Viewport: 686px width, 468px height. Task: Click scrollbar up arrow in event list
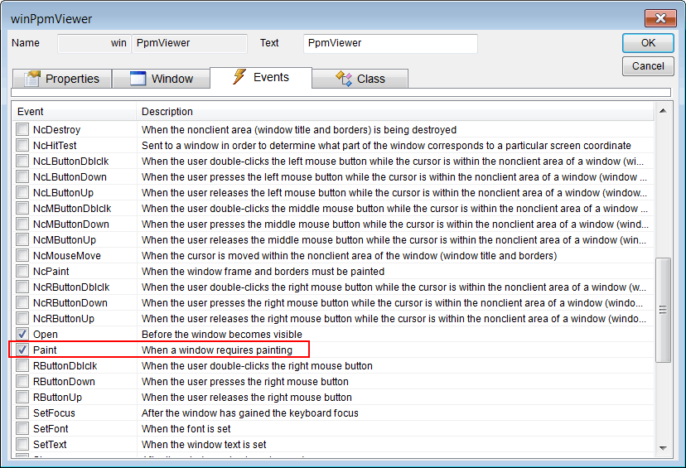(x=663, y=111)
